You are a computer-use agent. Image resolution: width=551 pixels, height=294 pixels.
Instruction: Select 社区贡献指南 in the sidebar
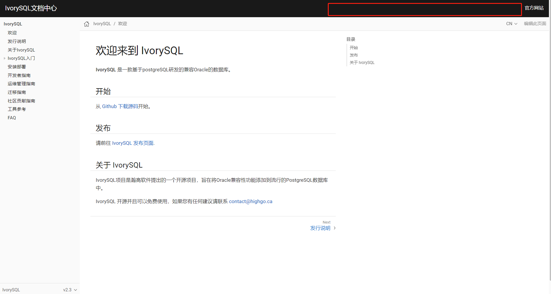[21, 101]
